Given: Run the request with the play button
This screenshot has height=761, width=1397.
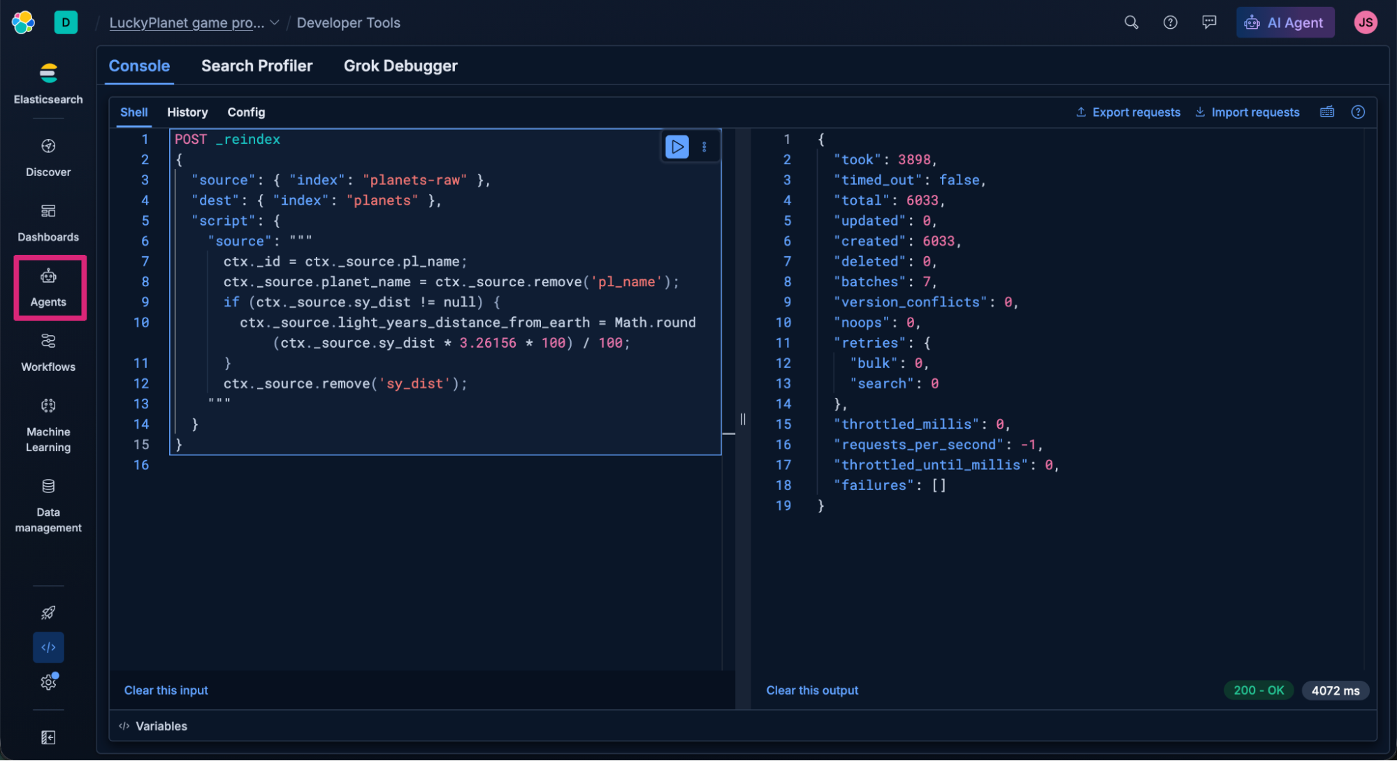Looking at the screenshot, I should pyautogui.click(x=676, y=147).
